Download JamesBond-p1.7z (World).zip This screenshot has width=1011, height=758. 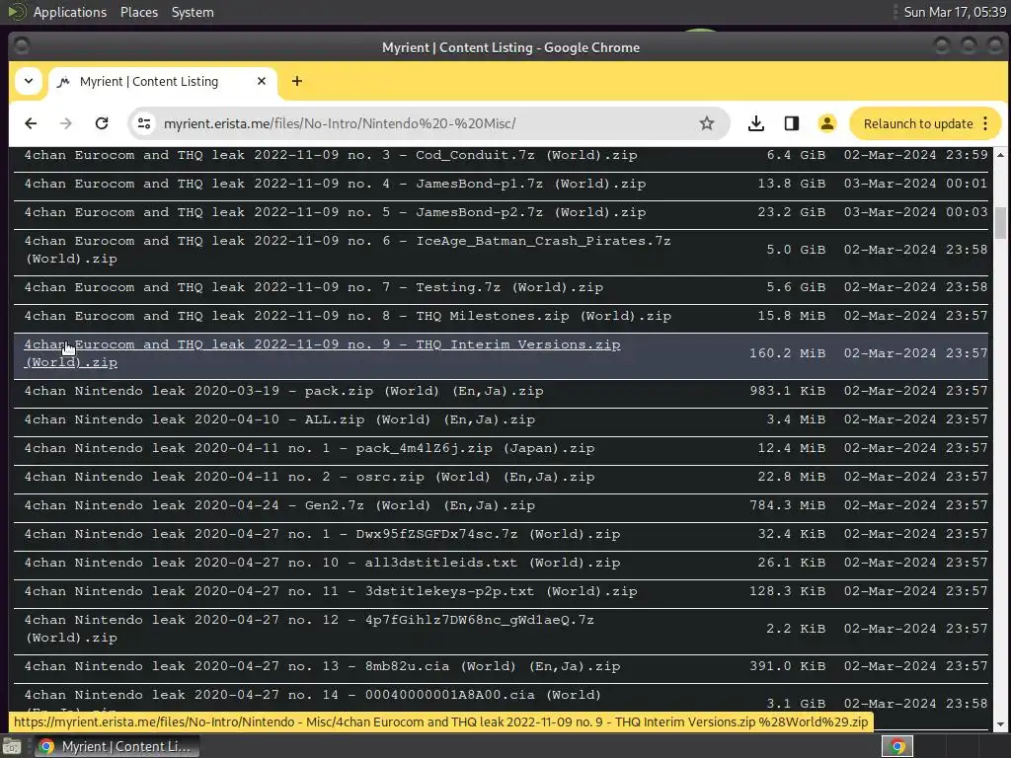pos(335,184)
